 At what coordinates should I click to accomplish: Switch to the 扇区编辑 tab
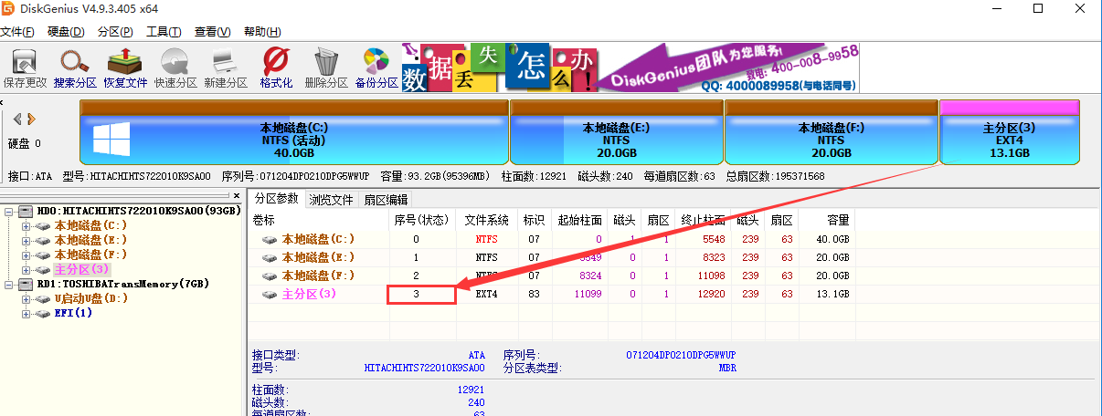tap(386, 199)
